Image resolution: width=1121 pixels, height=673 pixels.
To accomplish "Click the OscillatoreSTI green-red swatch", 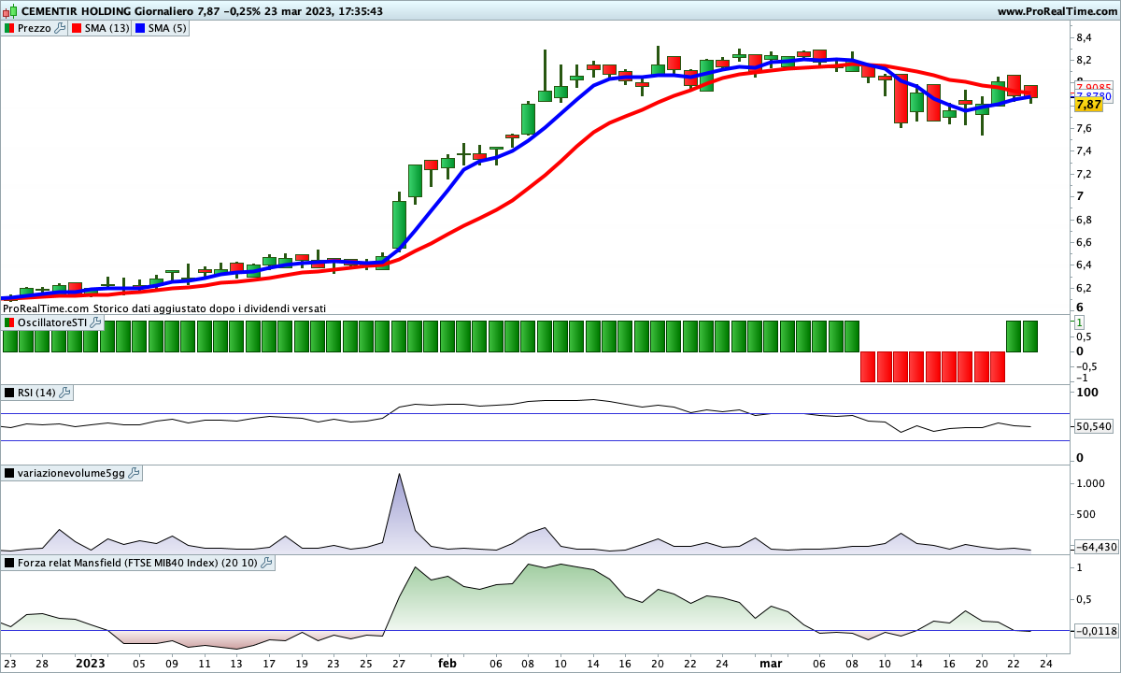I will click(9, 322).
